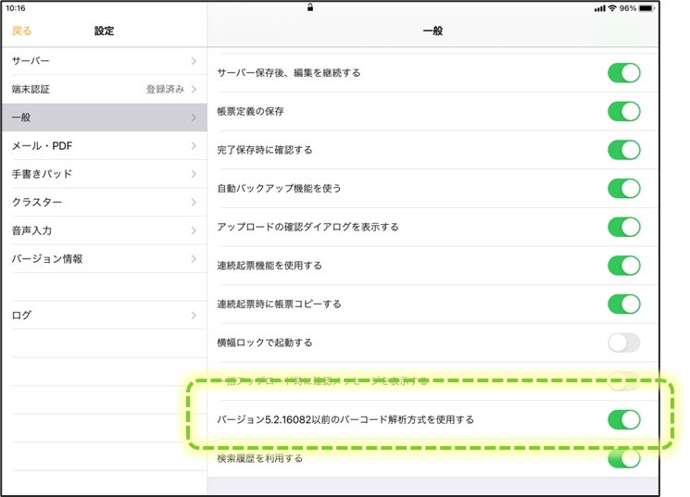The width and height of the screenshot is (690, 497).
Task: Open the 端末認証 settings row
Action: pyautogui.click(x=105, y=89)
